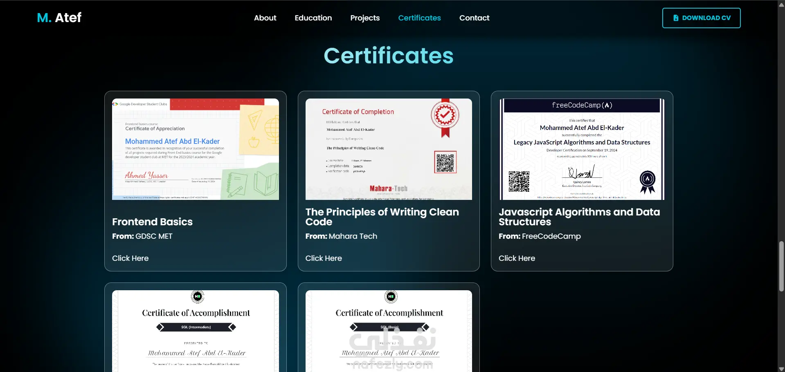Open the Projects nav item
The height and width of the screenshot is (372, 785).
point(365,18)
